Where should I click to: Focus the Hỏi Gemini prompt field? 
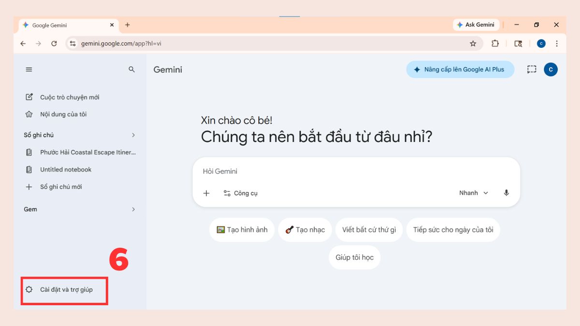pyautogui.click(x=356, y=171)
